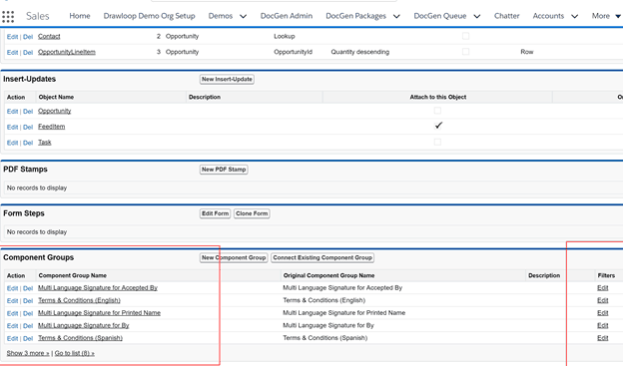
Task: Click the Object Name column header
Action: (x=56, y=97)
